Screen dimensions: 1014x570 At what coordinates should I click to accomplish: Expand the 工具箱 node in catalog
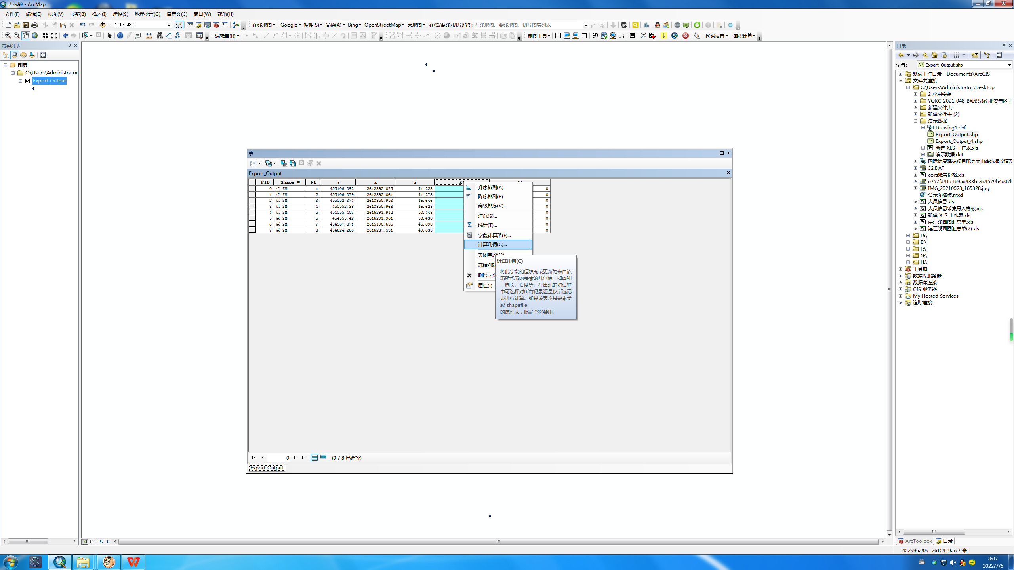[x=901, y=269]
